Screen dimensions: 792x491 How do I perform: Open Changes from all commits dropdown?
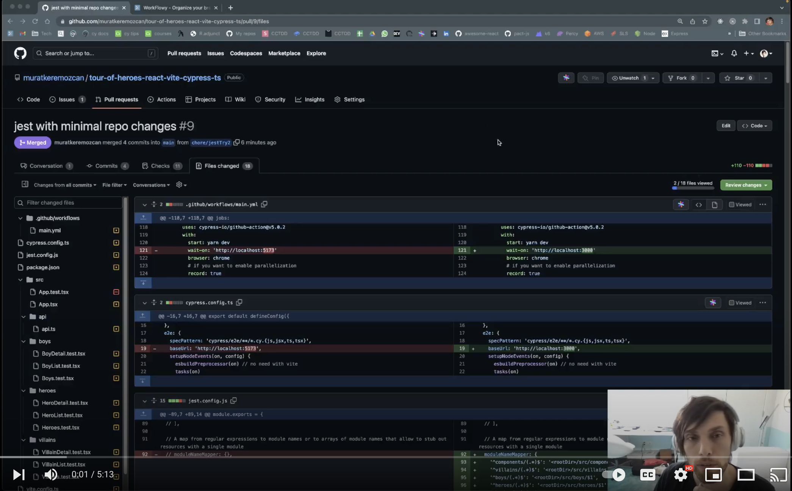65,185
